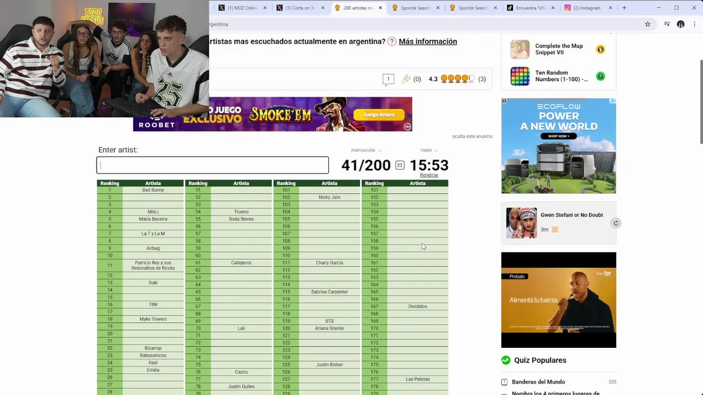Click the Divididos answer cell
Image resolution: width=703 pixels, height=395 pixels.
tap(417, 306)
